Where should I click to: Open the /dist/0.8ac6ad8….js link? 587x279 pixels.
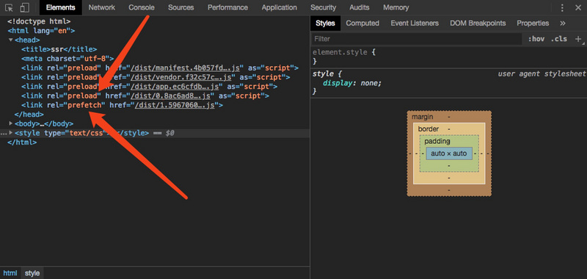169,96
